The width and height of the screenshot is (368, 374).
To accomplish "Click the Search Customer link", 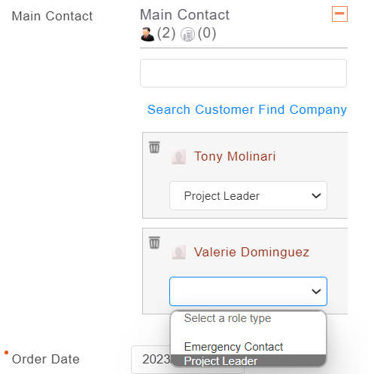I will [201, 109].
